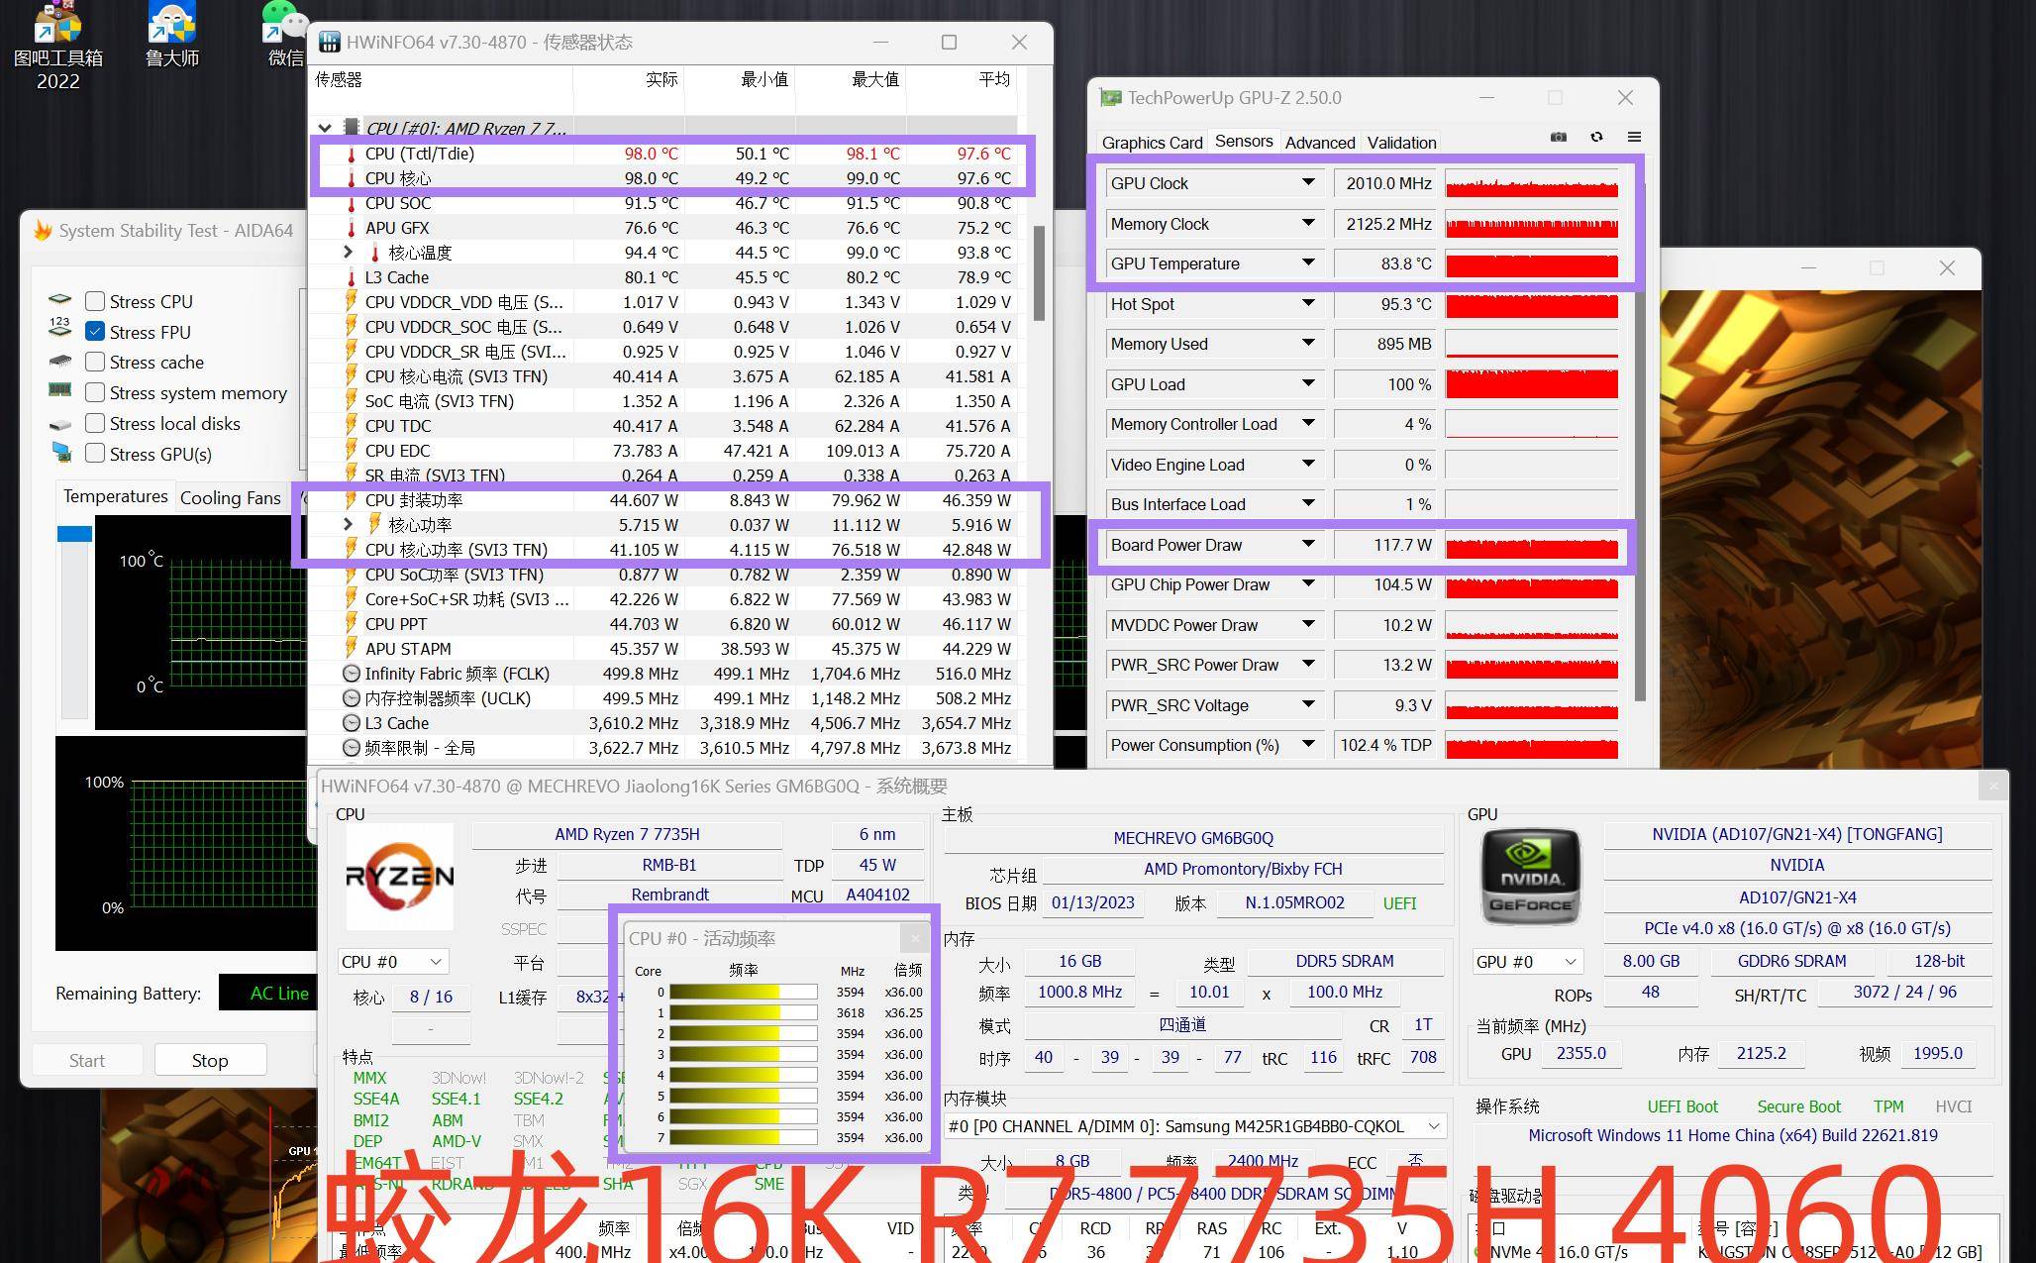Open the GPU #0 selector dropdown

1527,962
